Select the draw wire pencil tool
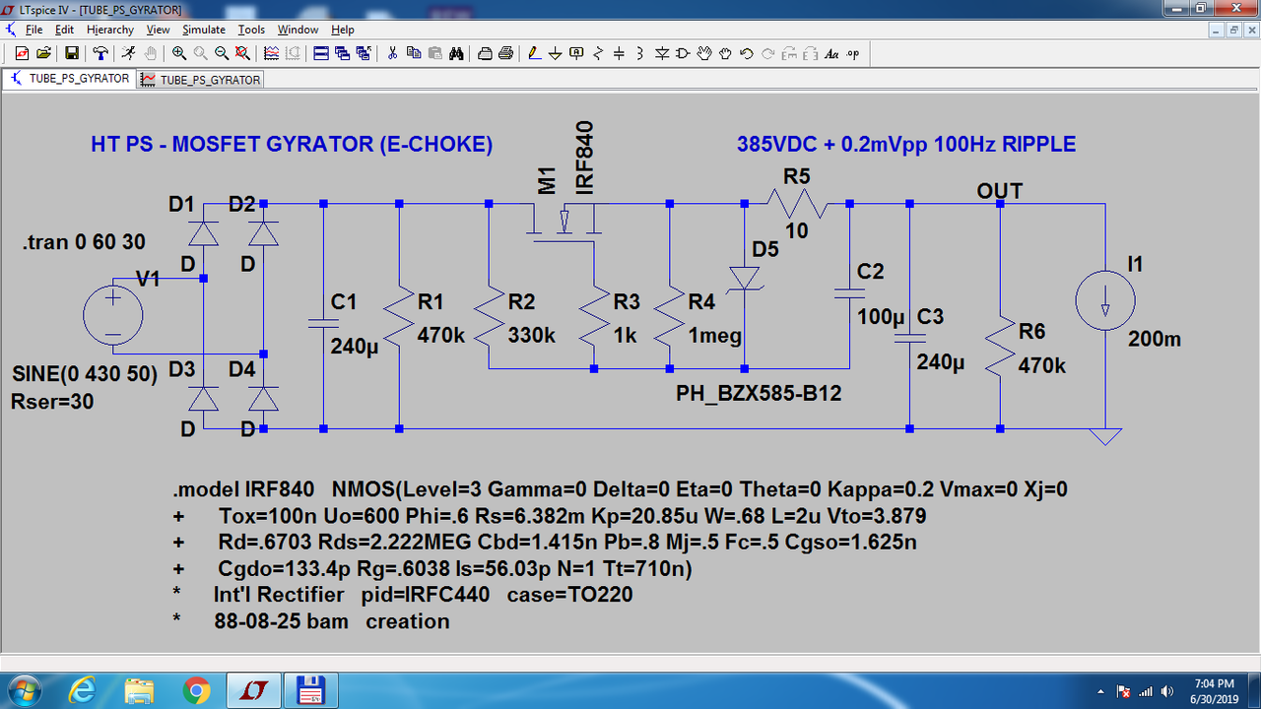 [535, 53]
